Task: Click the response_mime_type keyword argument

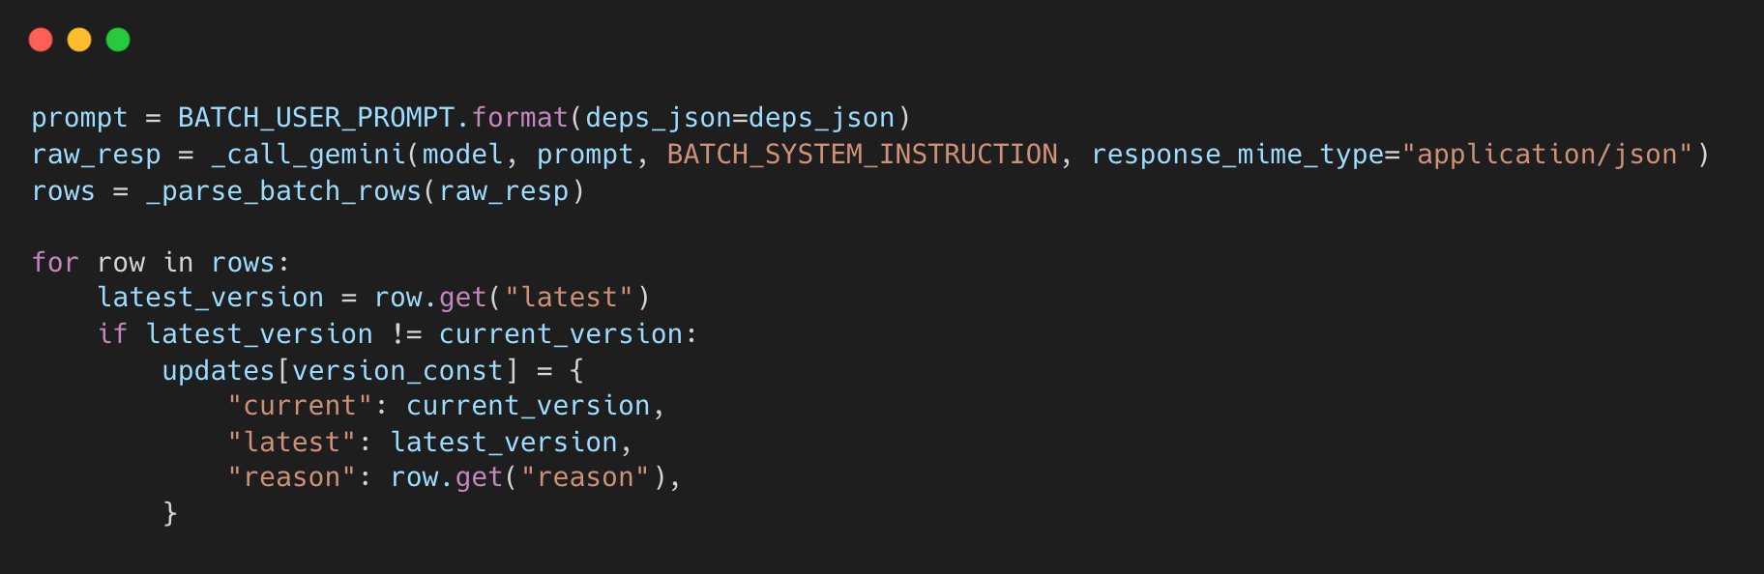Action: pos(1237,155)
